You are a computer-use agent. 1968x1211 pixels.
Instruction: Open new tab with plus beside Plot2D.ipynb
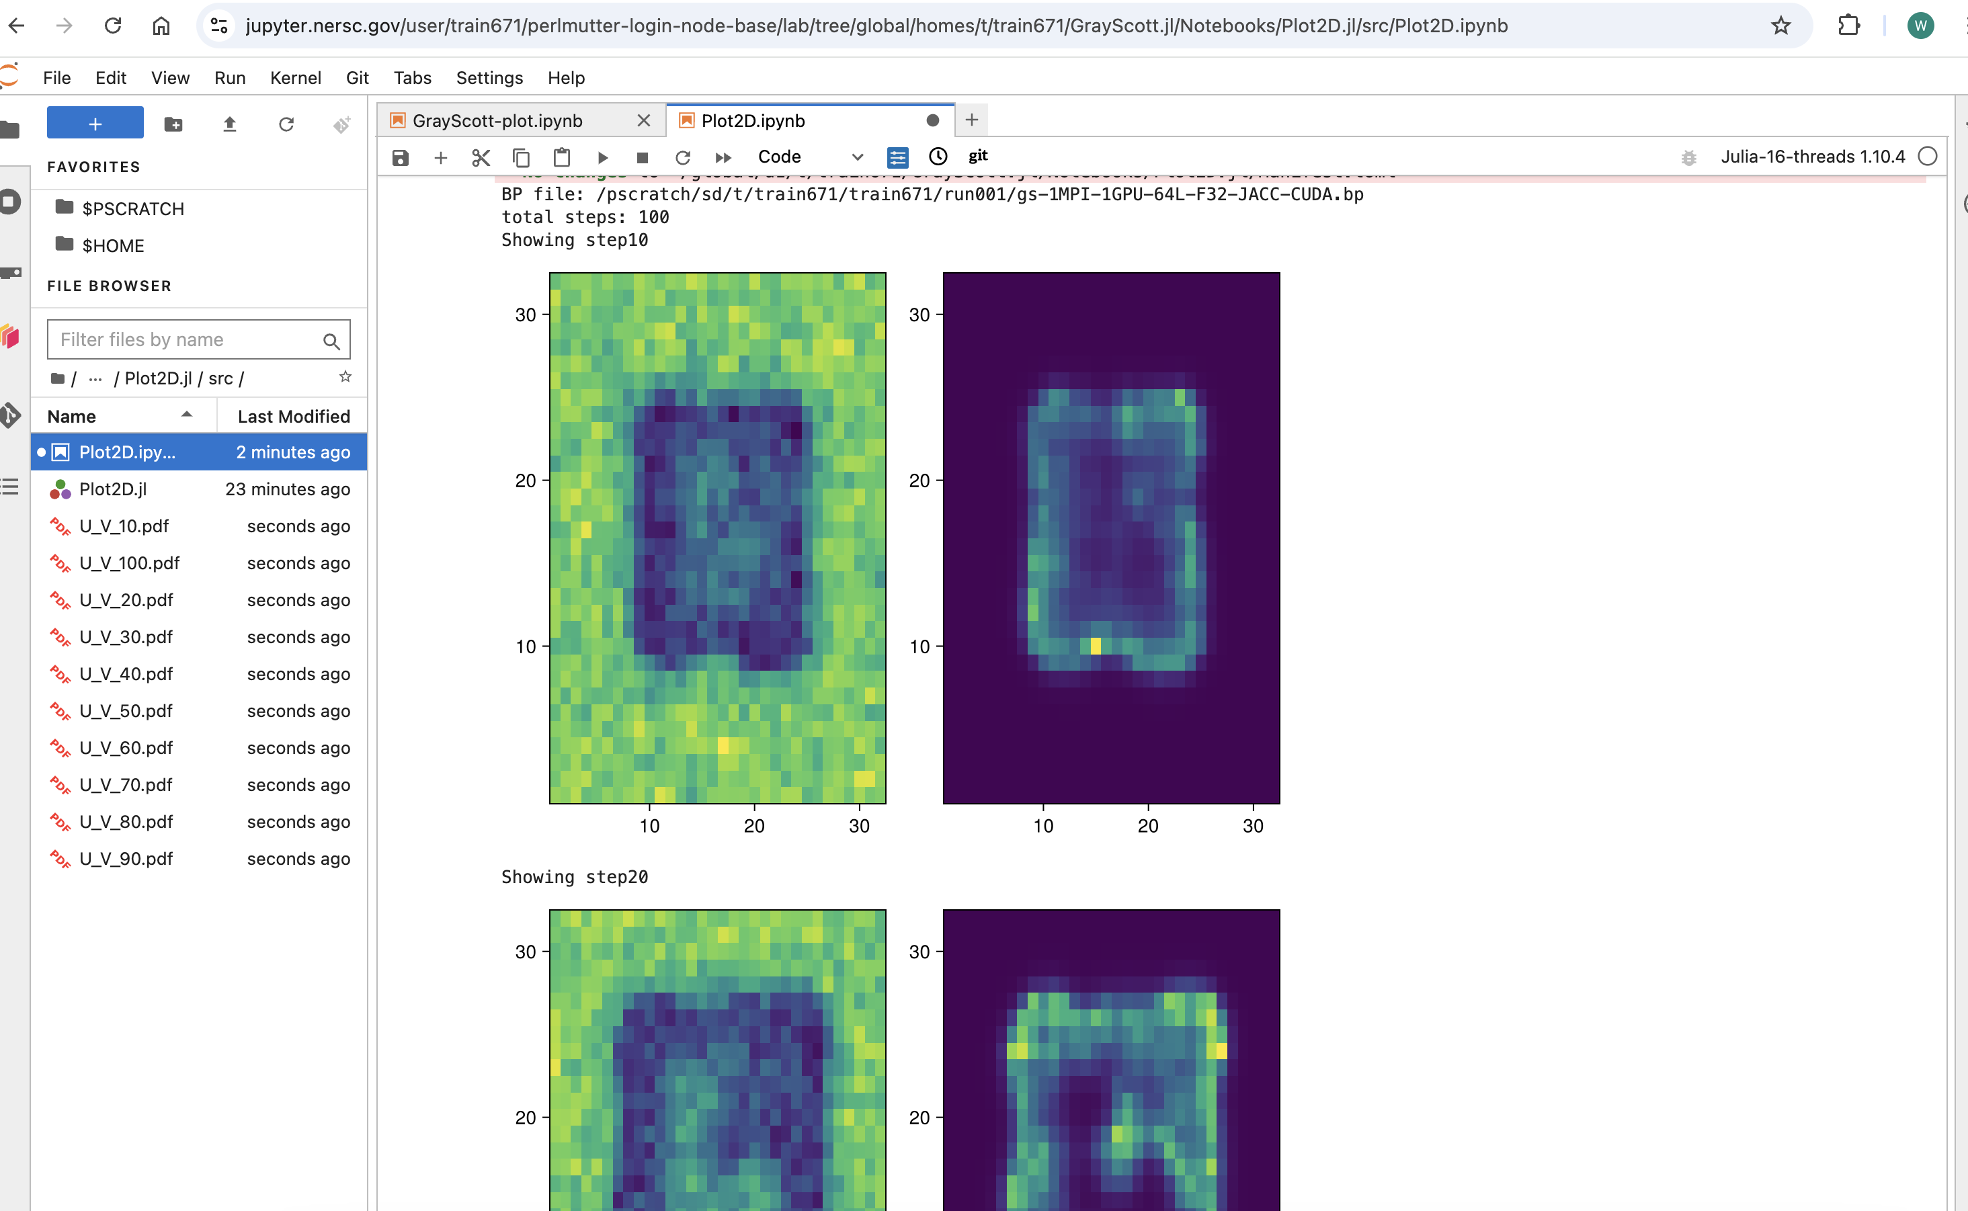tap(972, 120)
